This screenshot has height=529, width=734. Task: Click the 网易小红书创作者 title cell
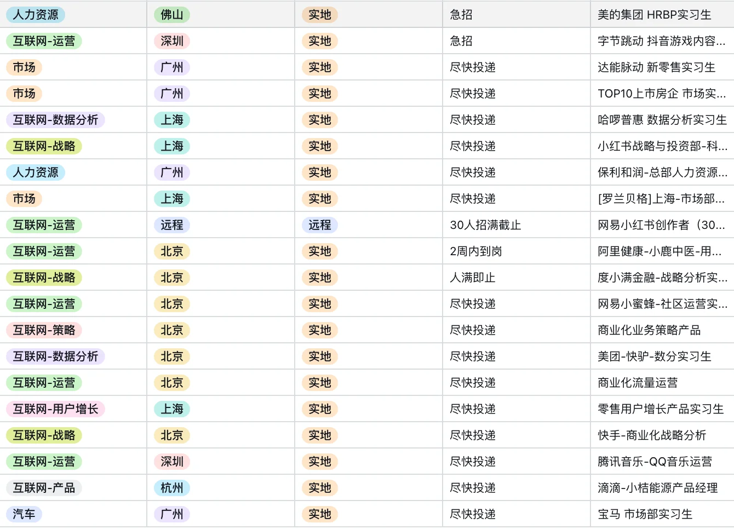click(661, 225)
